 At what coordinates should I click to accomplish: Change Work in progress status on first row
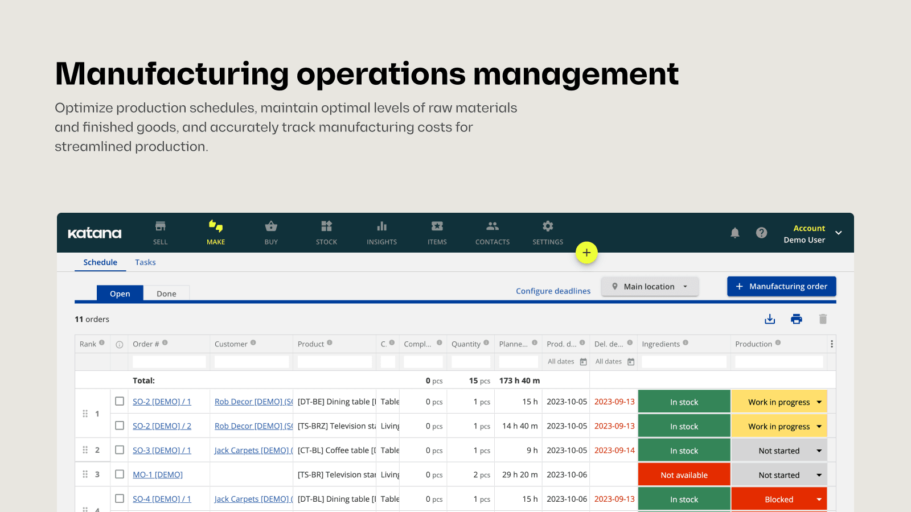click(779, 401)
